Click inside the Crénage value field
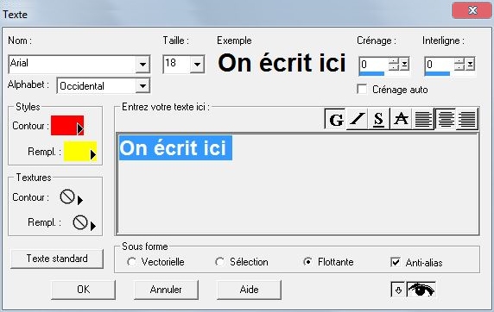The width and height of the screenshot is (494, 312). click(374, 65)
